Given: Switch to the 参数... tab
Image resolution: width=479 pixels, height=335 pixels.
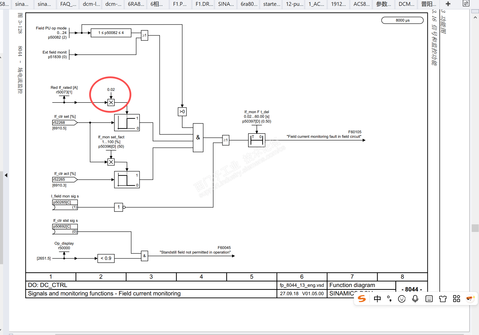Looking at the screenshot, I should [383, 4].
